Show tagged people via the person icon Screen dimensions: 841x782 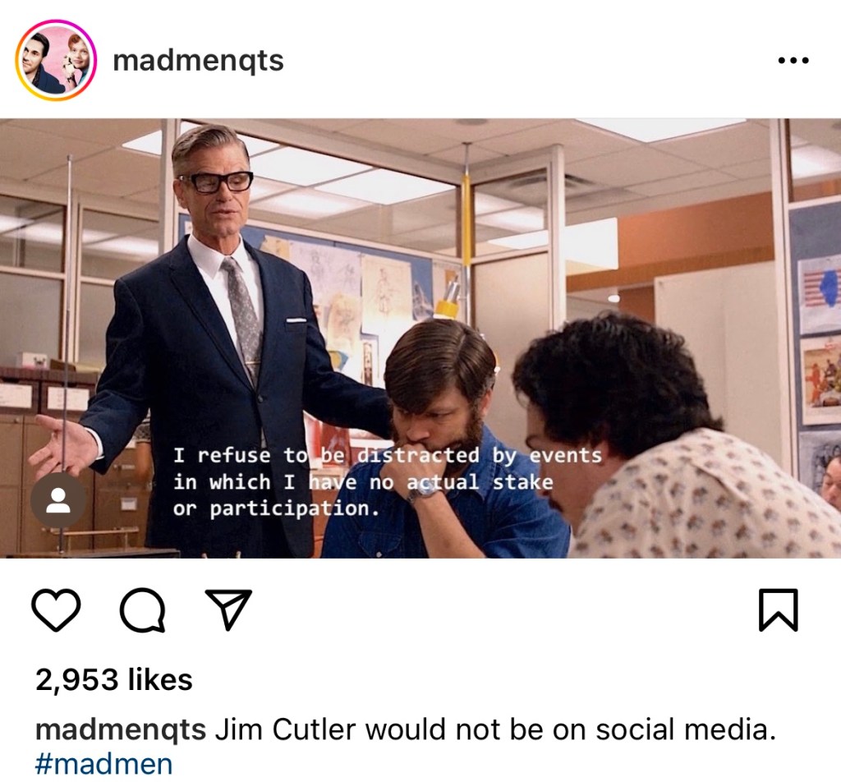58,500
